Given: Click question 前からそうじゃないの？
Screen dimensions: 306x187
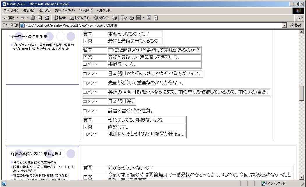Looking at the screenshot, I should 131,168.
